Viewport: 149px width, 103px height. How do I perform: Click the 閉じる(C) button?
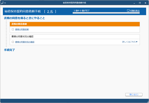point(134,95)
